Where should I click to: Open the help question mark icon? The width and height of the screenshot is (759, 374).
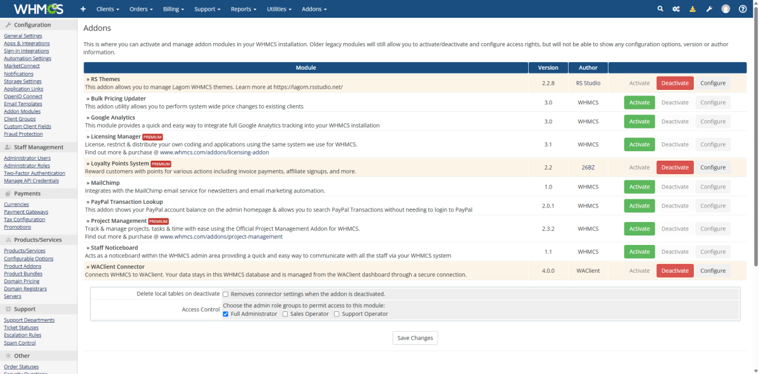coord(743,9)
